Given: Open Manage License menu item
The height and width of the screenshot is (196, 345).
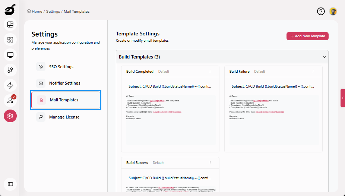Looking at the screenshot, I should (x=66, y=117).
